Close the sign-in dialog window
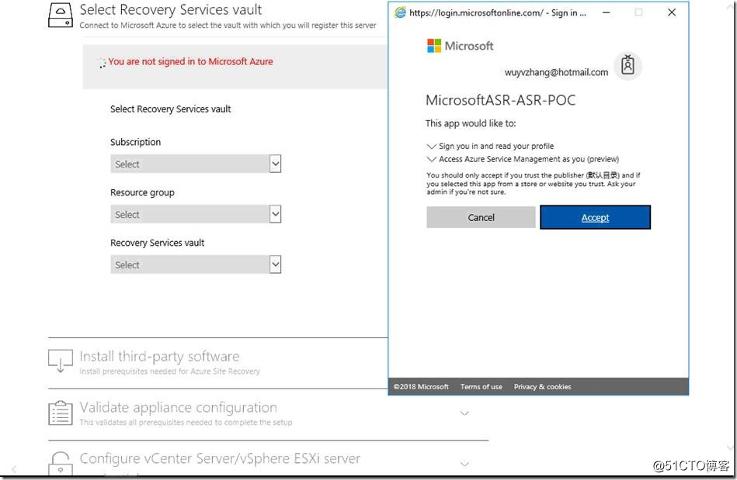The image size is (737, 480). 672,12
